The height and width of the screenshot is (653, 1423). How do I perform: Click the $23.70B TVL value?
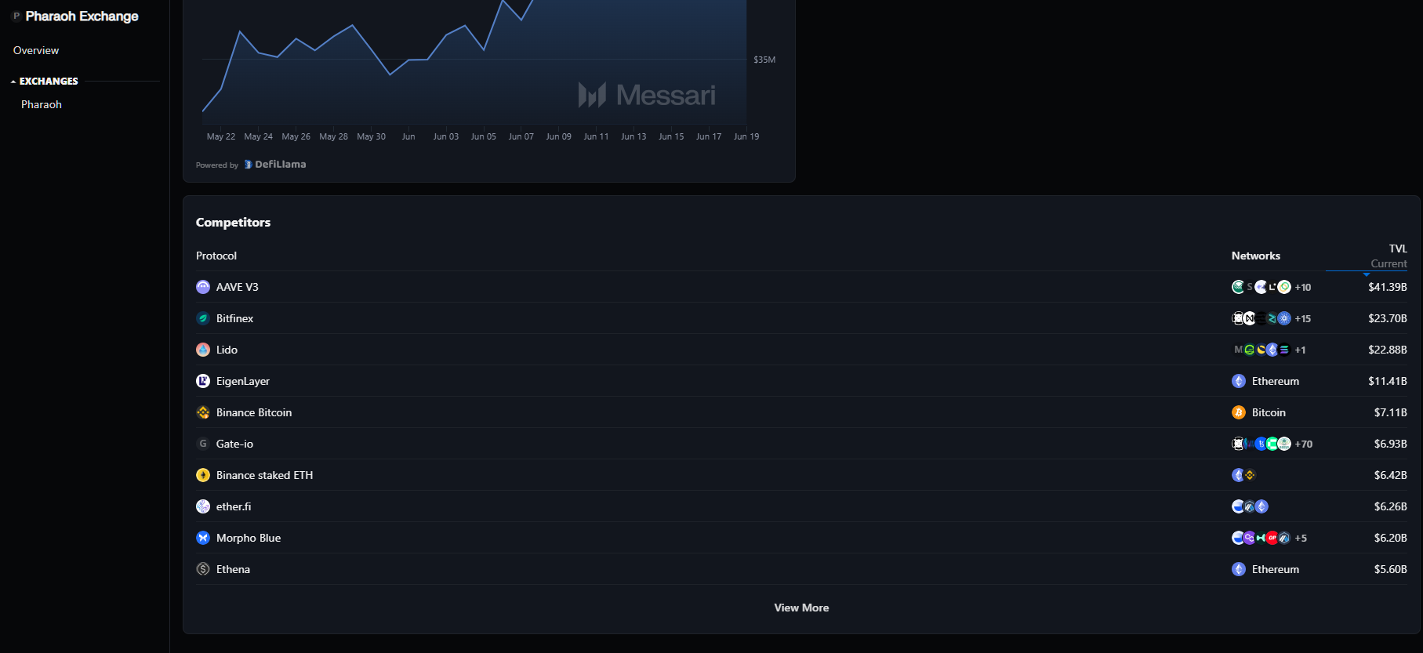pyautogui.click(x=1388, y=318)
